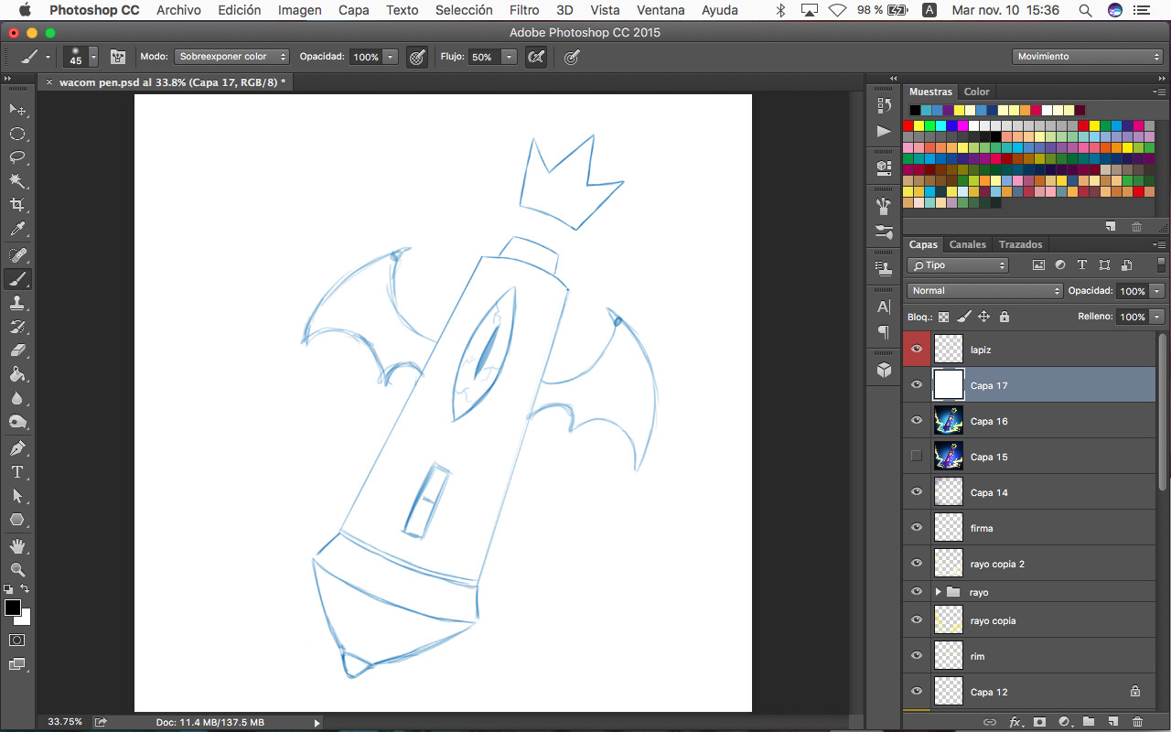Select the Spot Healing Brush tool
The width and height of the screenshot is (1171, 732).
[x=17, y=255]
